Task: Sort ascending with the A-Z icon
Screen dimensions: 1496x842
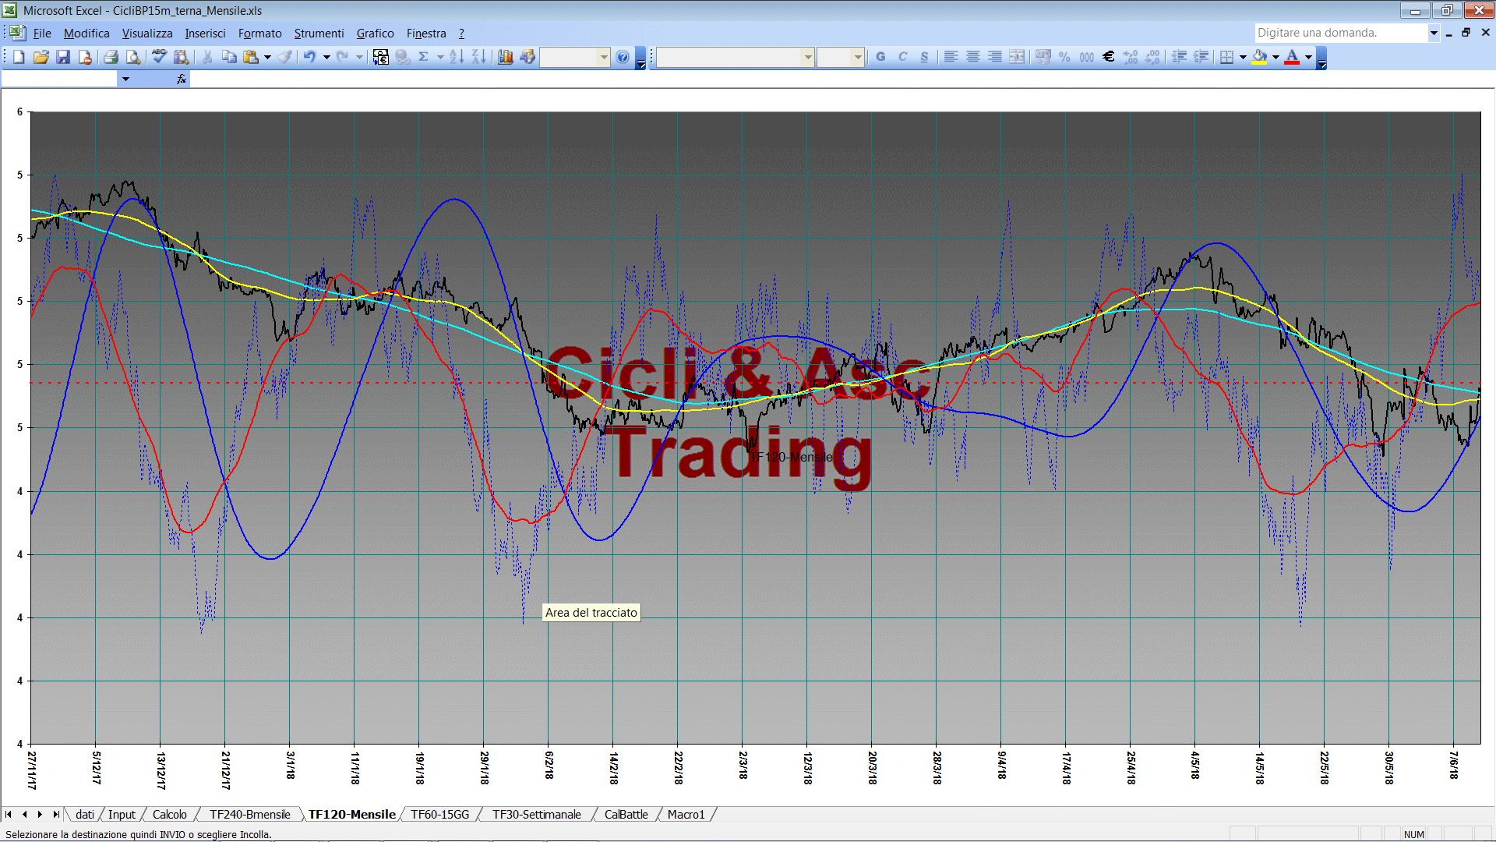Action: 457,57
